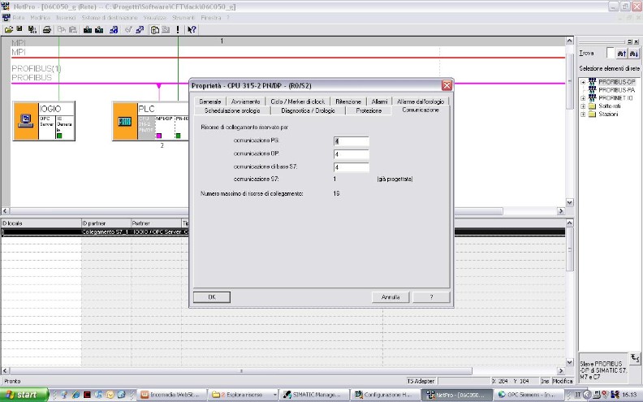Viewport: 643px width, 402px height.
Task: Click the PROFIBUS-PA catalog network icon
Action: tap(592, 90)
